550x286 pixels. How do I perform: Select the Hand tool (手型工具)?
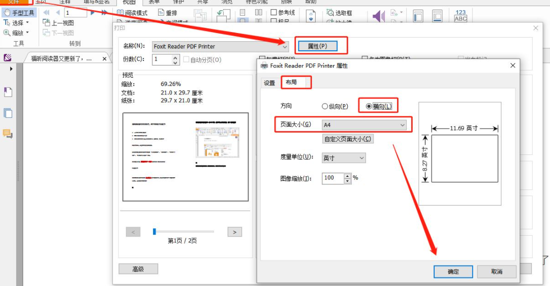(x=19, y=13)
